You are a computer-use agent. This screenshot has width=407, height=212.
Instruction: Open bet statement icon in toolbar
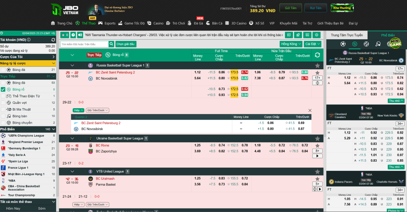[289, 35]
